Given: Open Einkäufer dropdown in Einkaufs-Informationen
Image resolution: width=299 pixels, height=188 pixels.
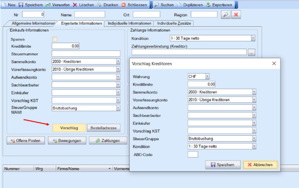Looking at the screenshot, I should click(x=118, y=92).
